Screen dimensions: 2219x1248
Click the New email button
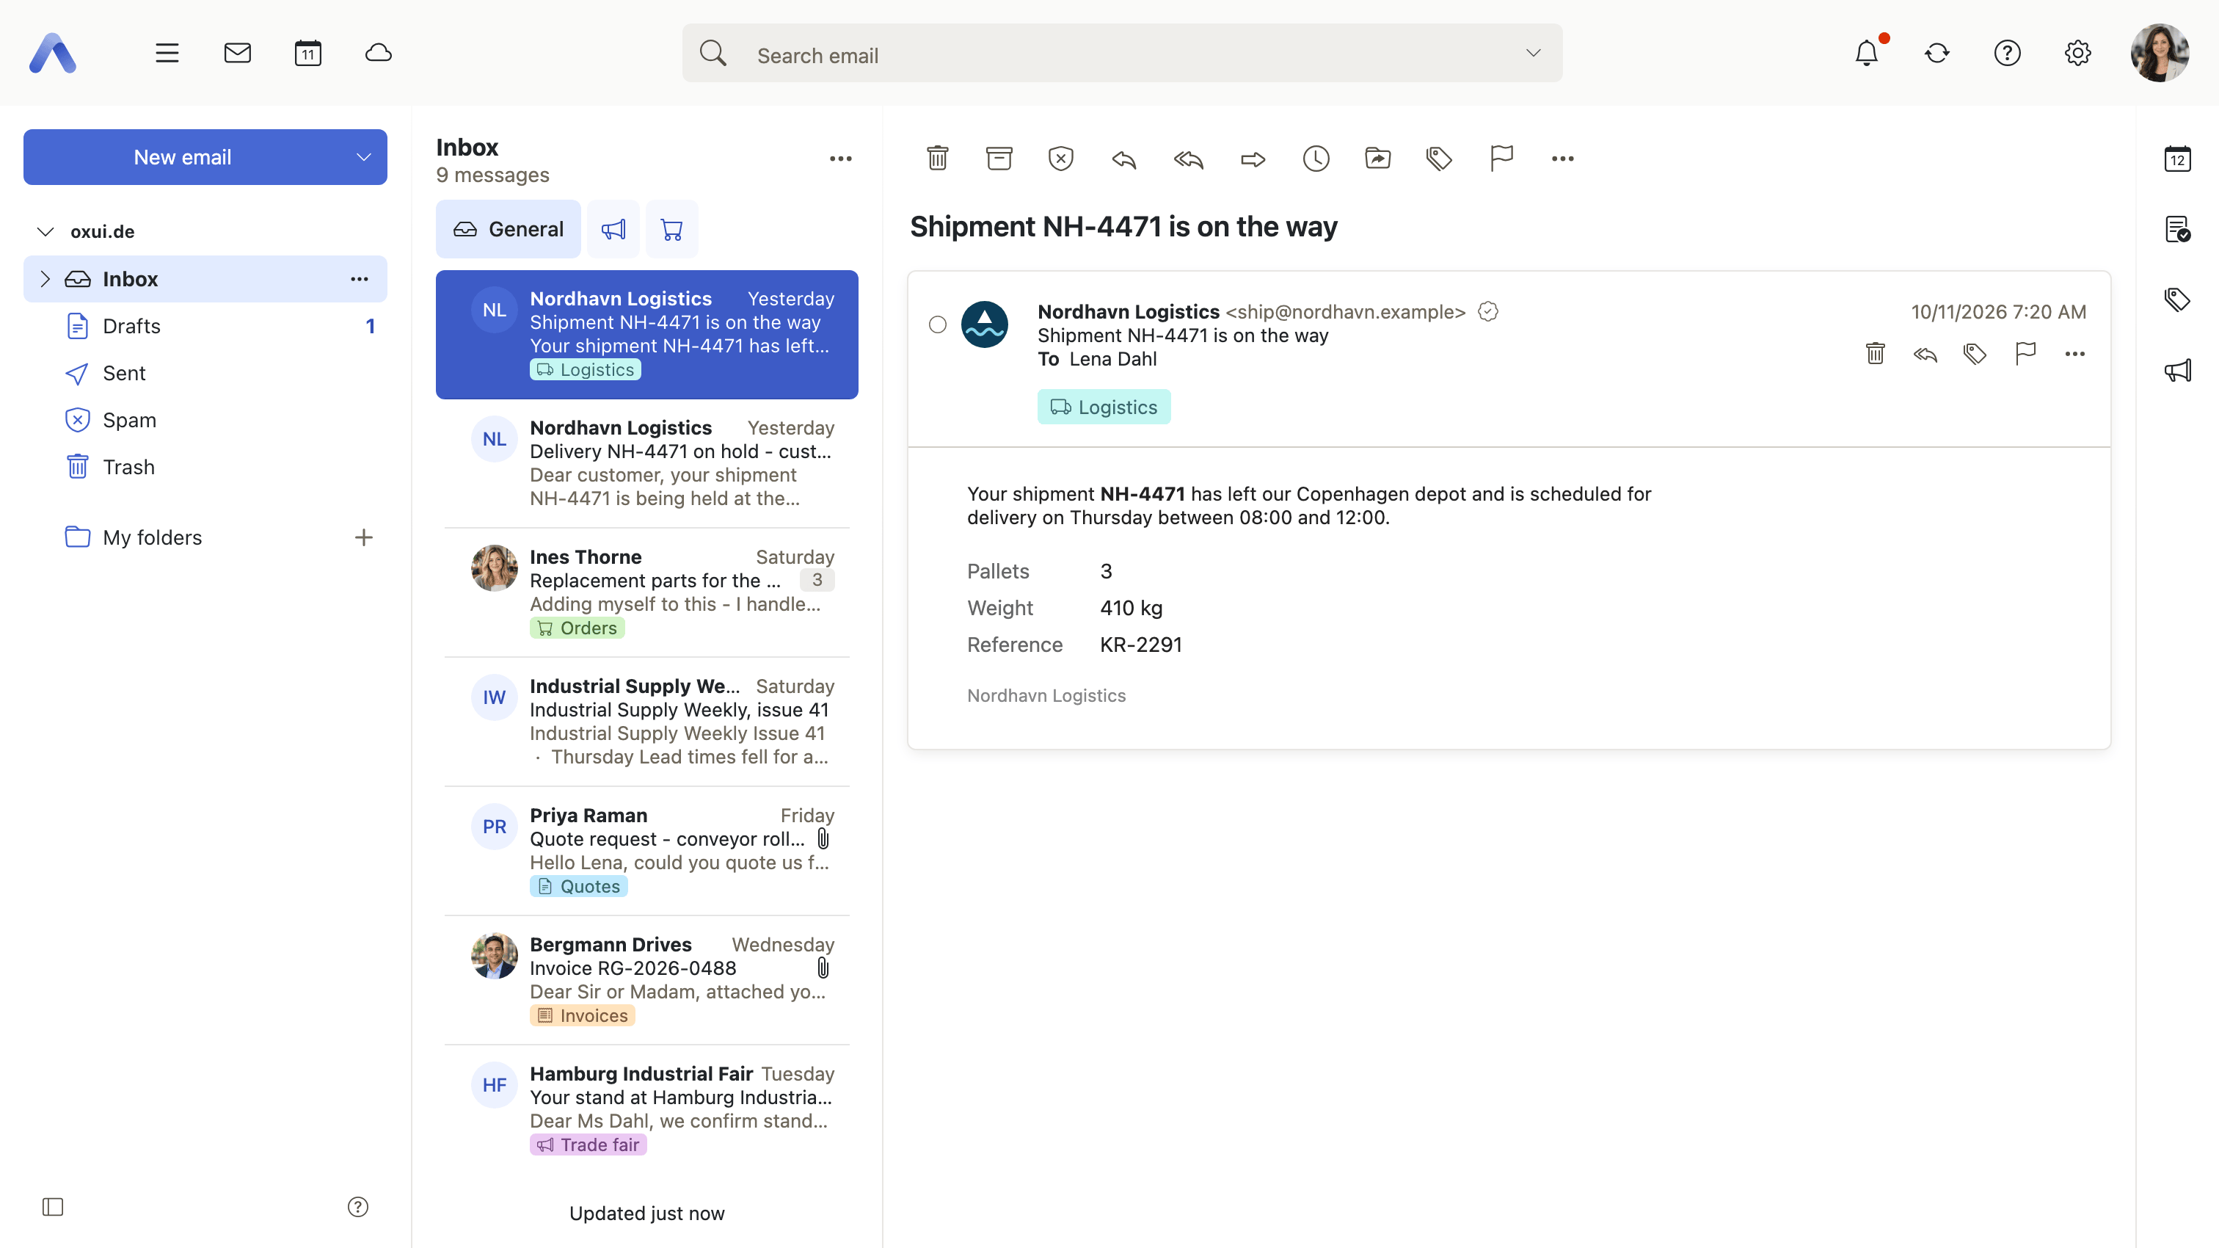(183, 158)
